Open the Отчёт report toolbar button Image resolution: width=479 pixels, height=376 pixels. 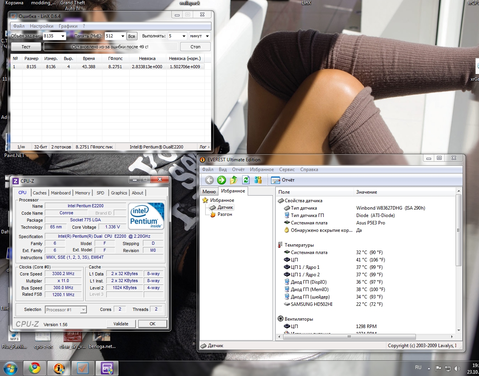pos(283,180)
